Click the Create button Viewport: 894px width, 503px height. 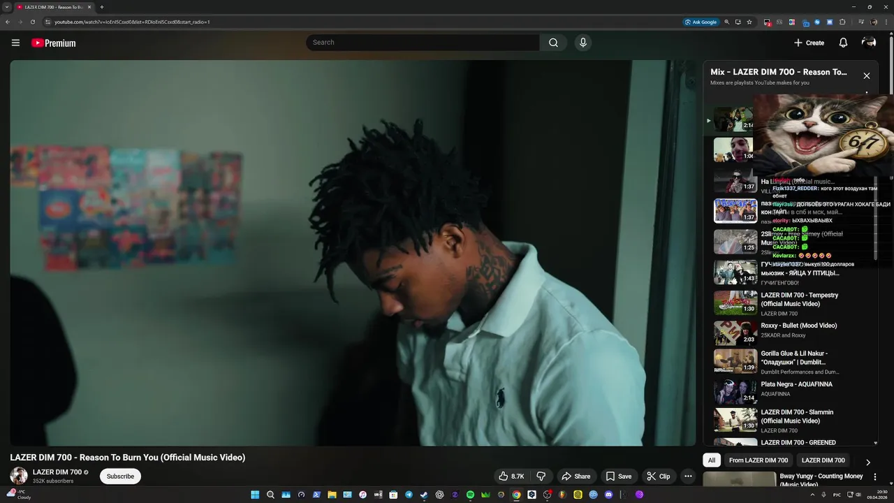pyautogui.click(x=809, y=43)
